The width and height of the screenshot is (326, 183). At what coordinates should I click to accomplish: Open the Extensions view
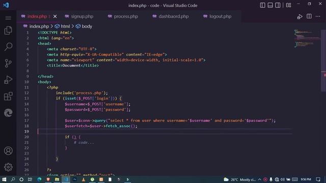click(8, 96)
